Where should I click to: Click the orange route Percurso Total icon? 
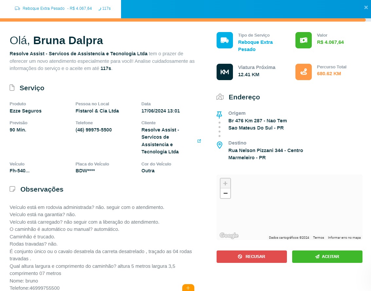(x=304, y=72)
